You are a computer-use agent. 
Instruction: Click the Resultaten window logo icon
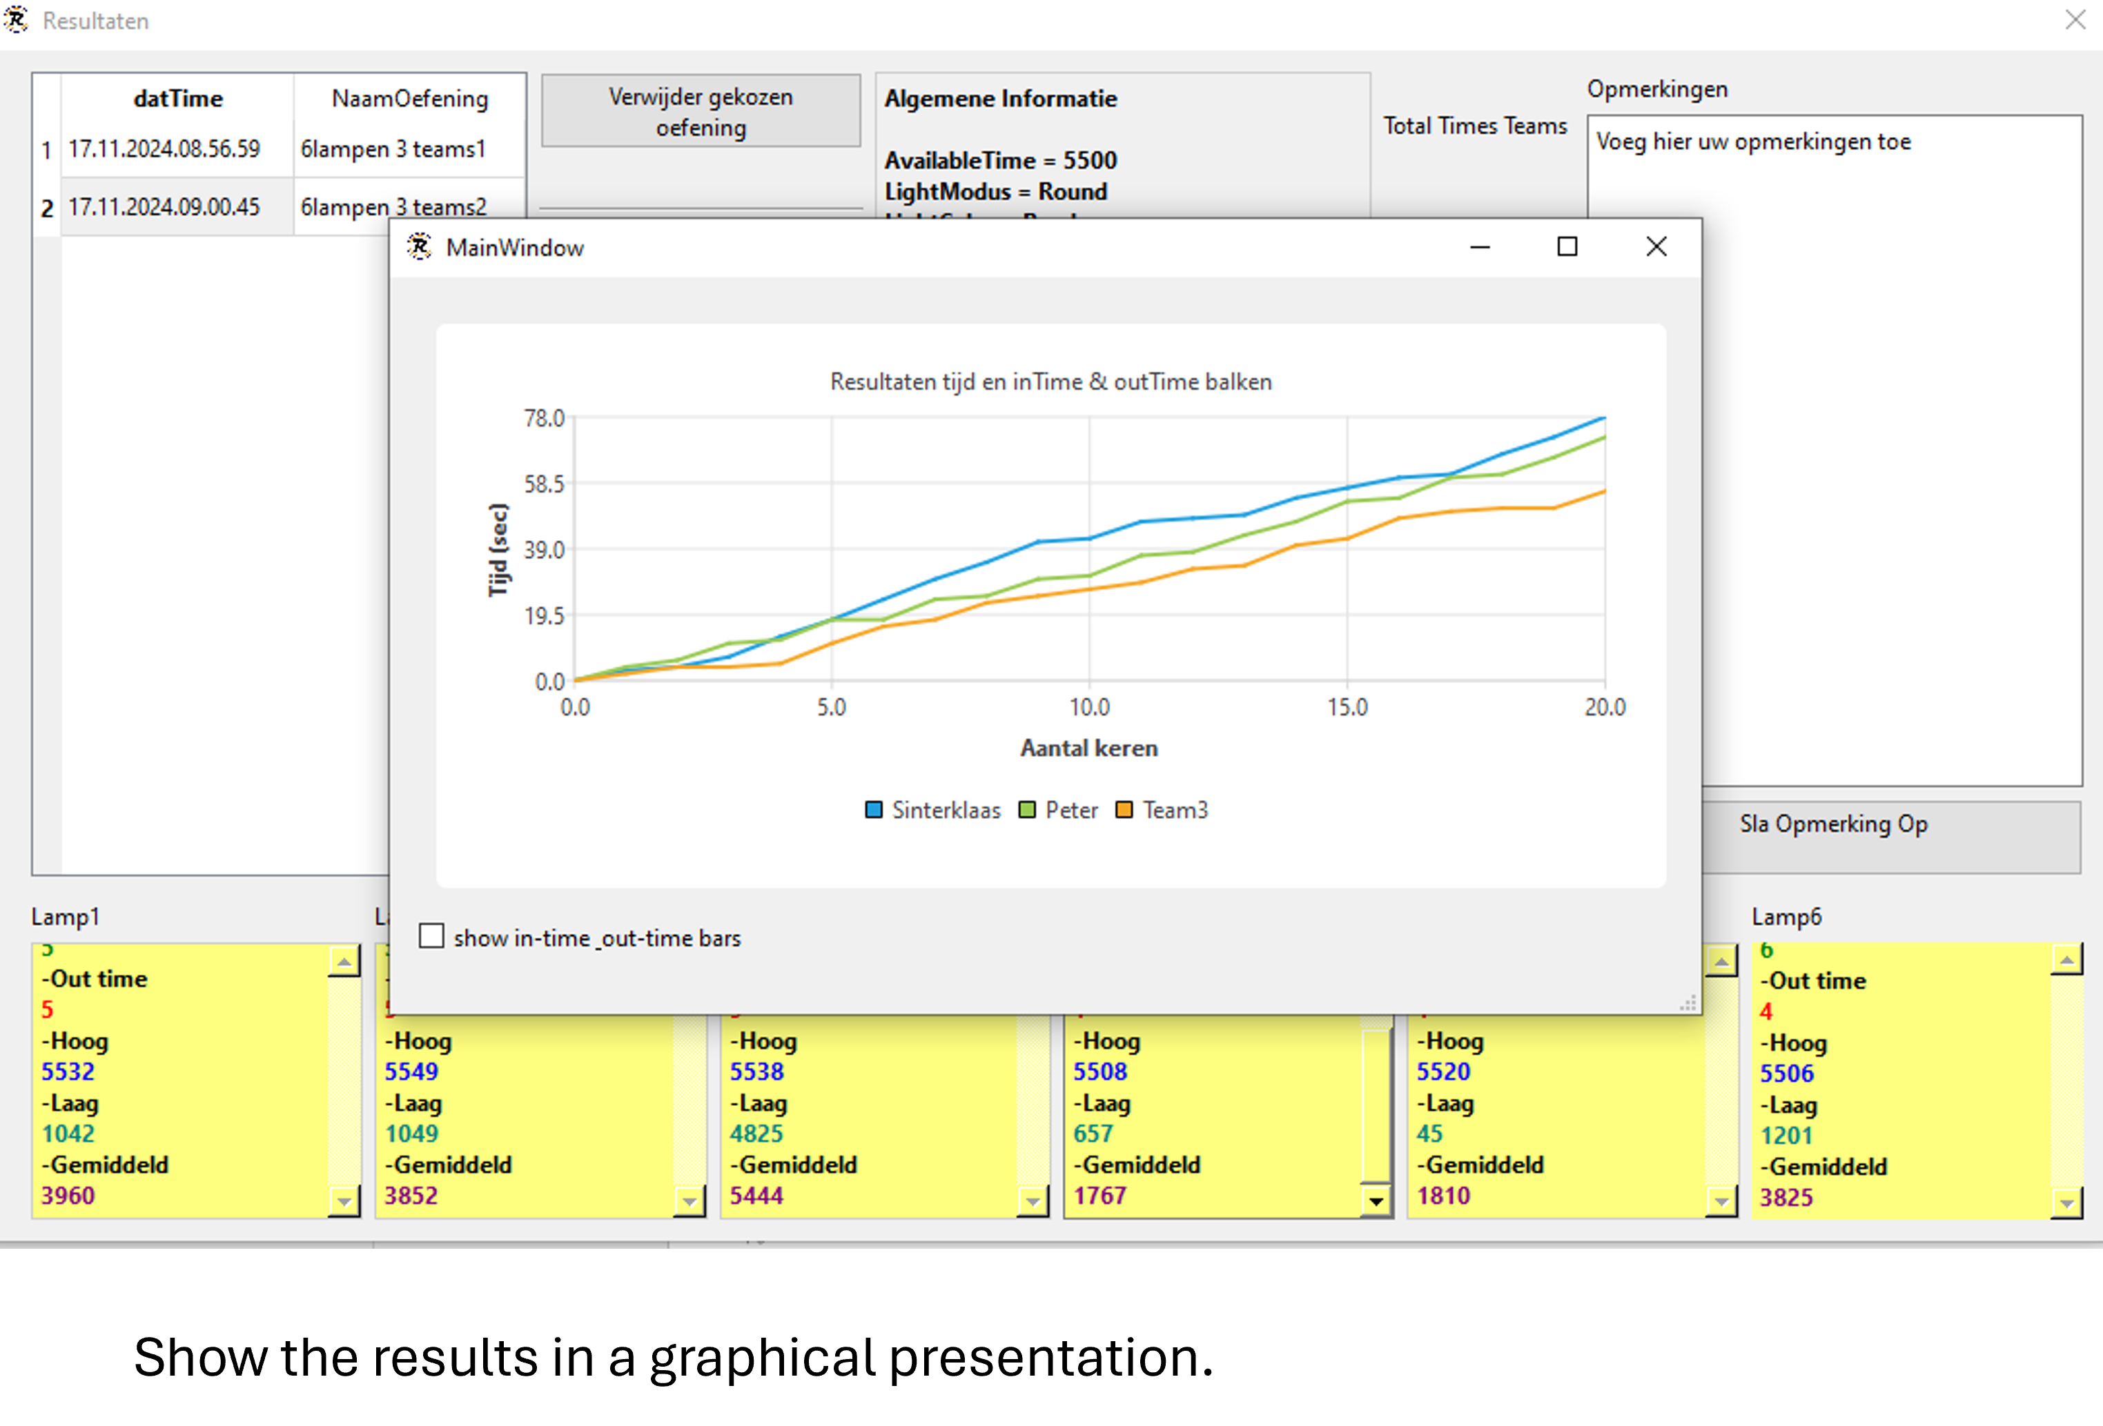pyautogui.click(x=17, y=20)
